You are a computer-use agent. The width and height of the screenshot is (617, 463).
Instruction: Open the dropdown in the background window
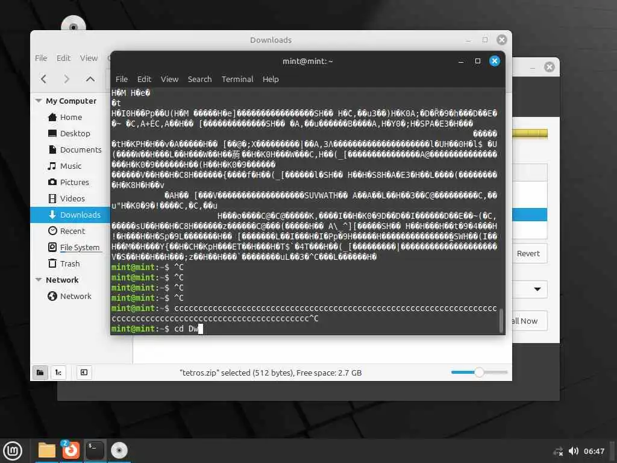point(537,289)
